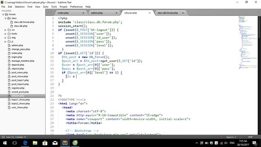
Task: Launch Microsoft Edge from taskbar
Action: pyautogui.click(x=25, y=143)
